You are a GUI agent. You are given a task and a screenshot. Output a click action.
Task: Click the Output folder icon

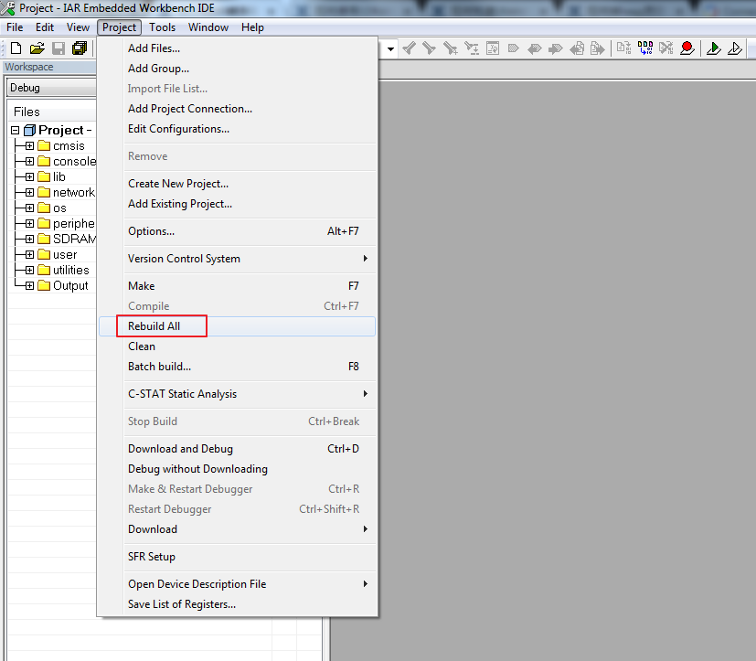(x=44, y=285)
